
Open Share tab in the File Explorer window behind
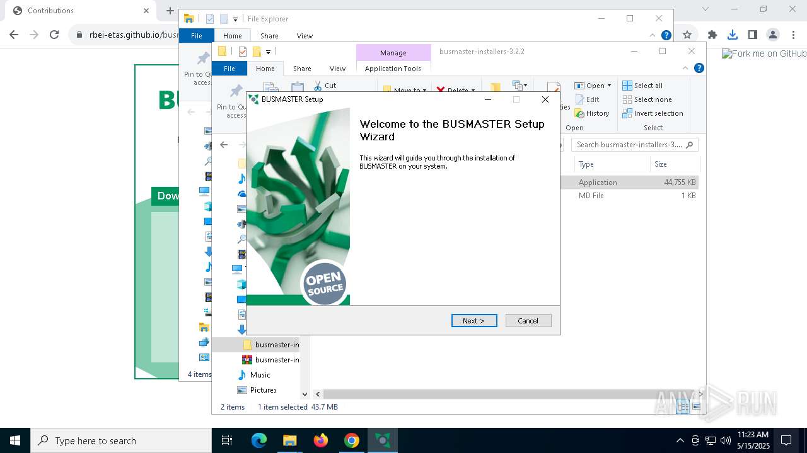click(x=269, y=36)
